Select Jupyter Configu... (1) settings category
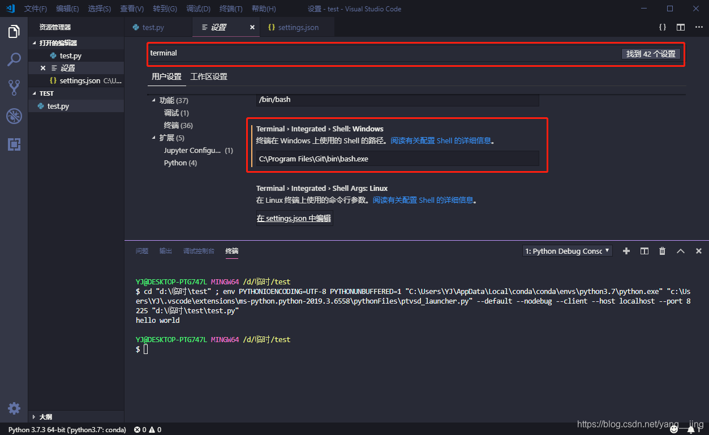This screenshot has height=435, width=709. pos(199,150)
